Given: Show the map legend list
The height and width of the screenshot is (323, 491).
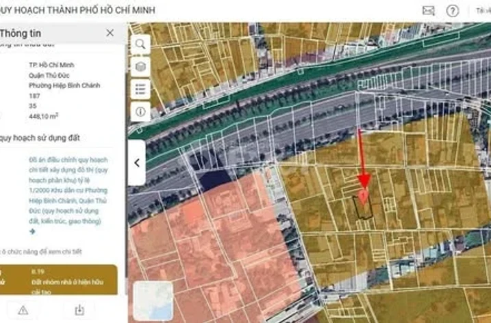Looking at the screenshot, I should point(140,89).
